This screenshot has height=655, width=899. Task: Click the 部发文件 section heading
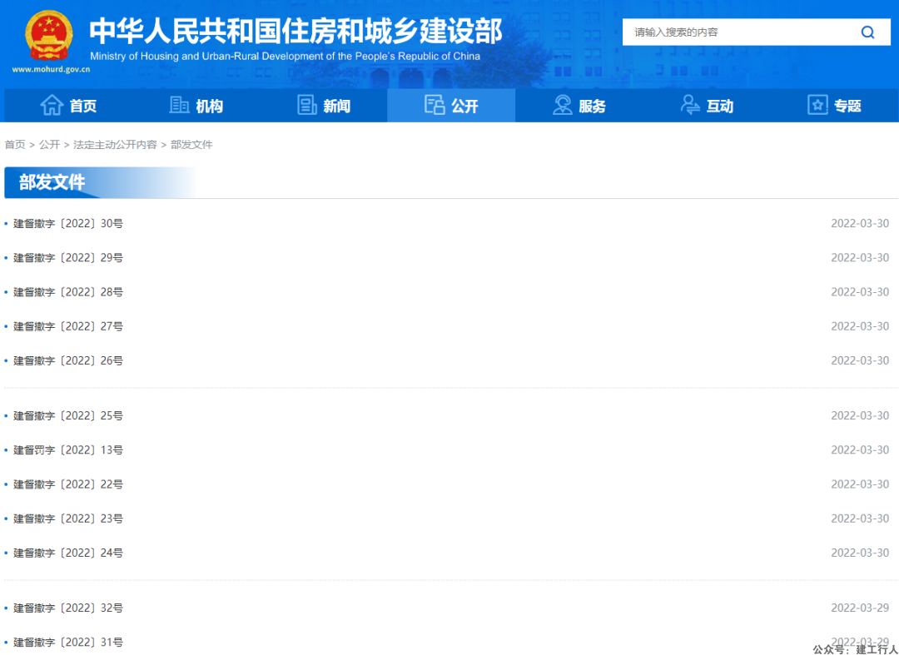52,182
